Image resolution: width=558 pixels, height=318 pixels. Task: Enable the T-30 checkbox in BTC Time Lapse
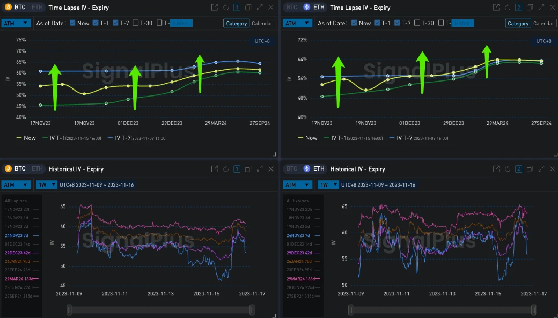tap(135, 23)
